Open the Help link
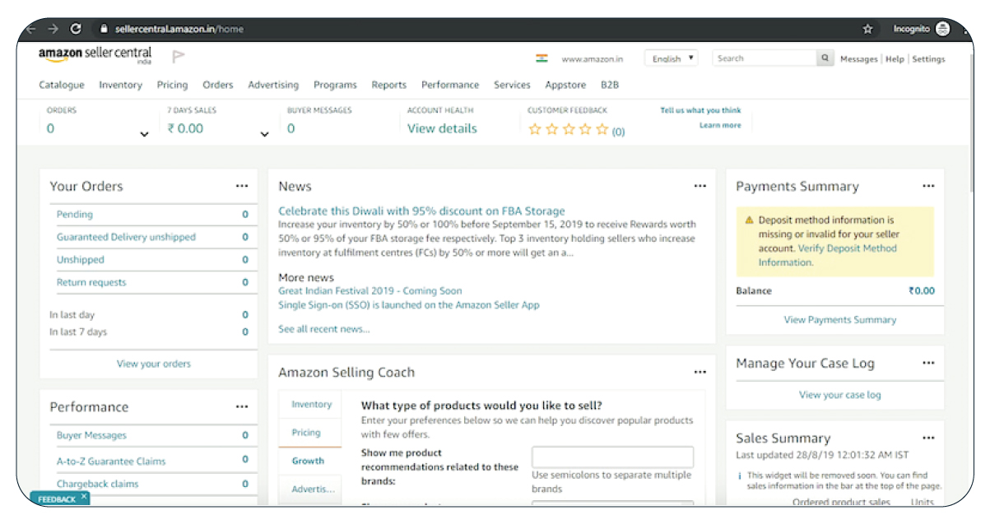The image size is (990, 524). [895, 59]
